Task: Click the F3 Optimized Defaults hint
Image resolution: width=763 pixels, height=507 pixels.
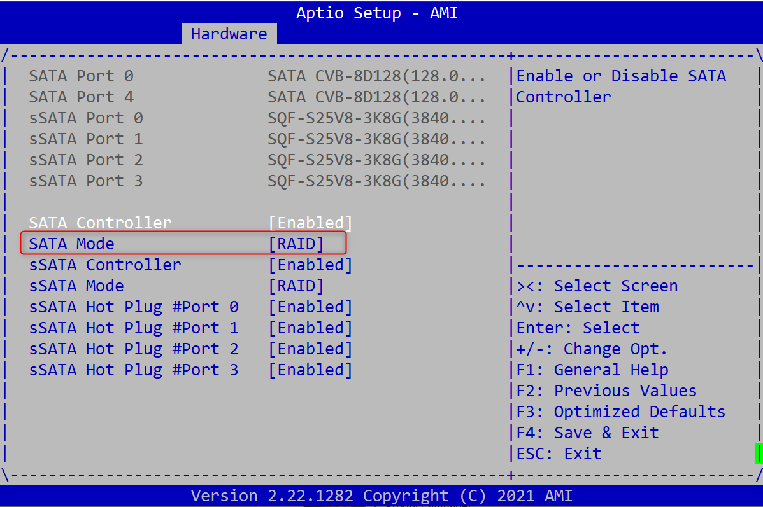Action: point(620,412)
